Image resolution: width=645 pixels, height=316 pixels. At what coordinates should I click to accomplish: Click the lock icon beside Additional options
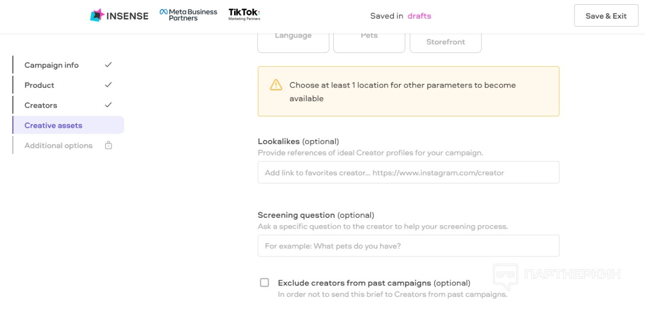pyautogui.click(x=108, y=145)
